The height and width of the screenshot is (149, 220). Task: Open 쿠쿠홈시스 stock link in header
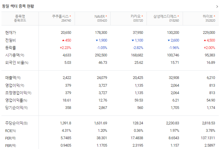(60, 16)
